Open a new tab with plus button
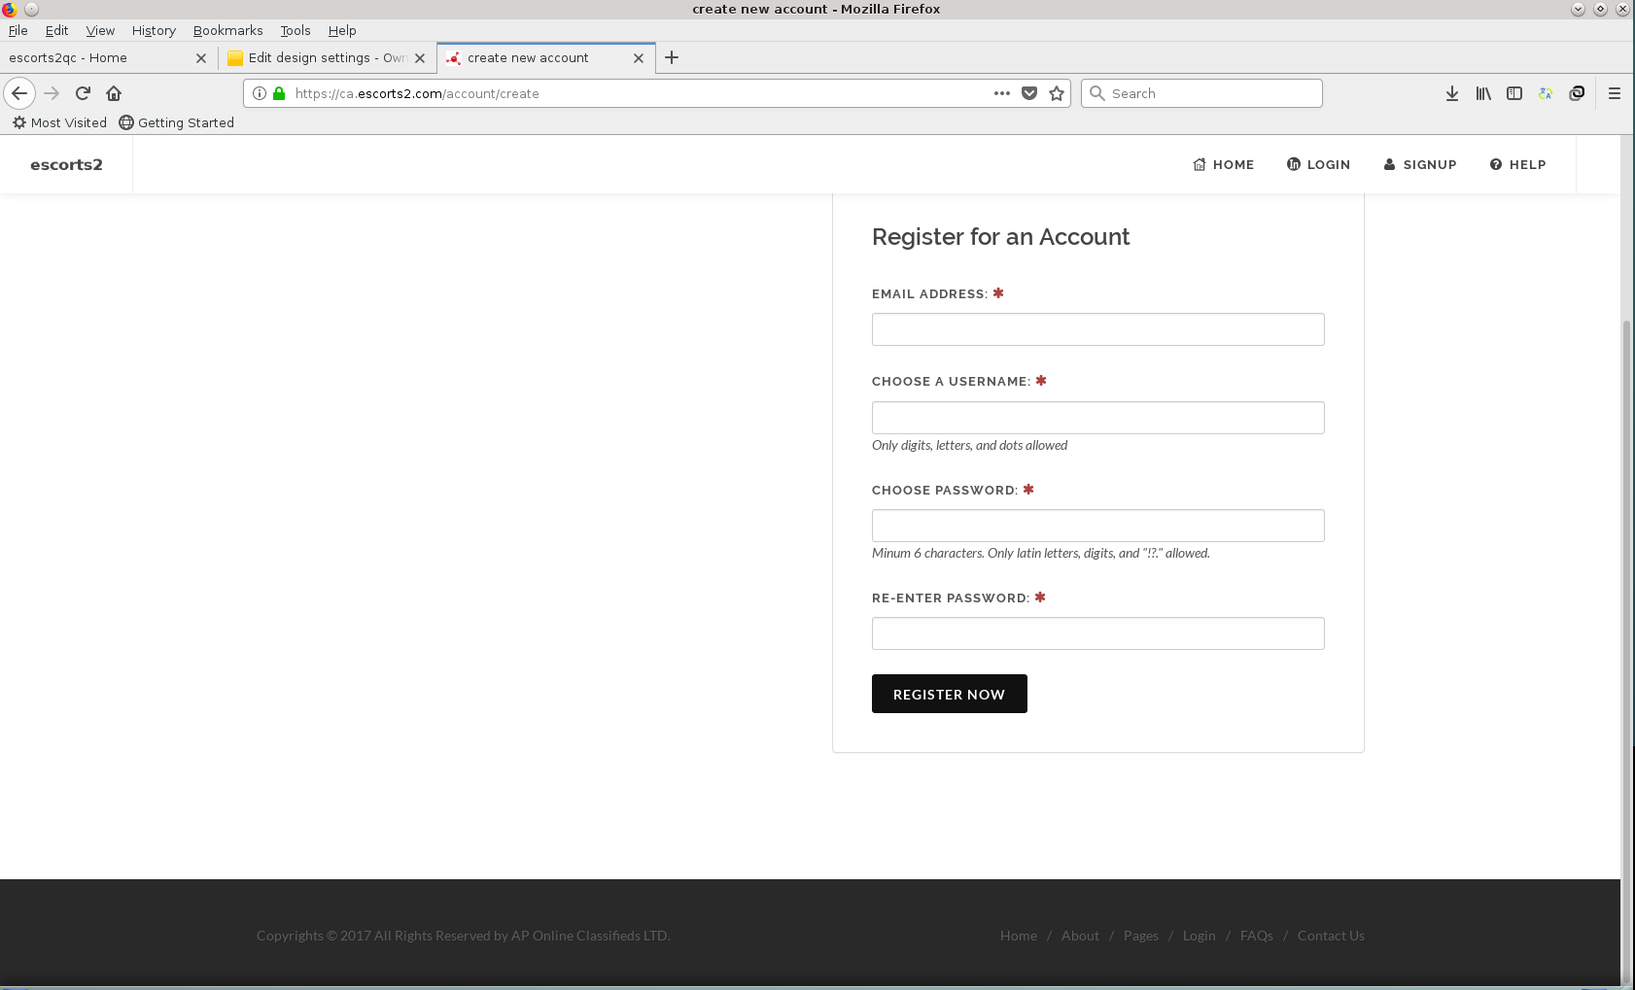The width and height of the screenshot is (1635, 990). pos(672,57)
